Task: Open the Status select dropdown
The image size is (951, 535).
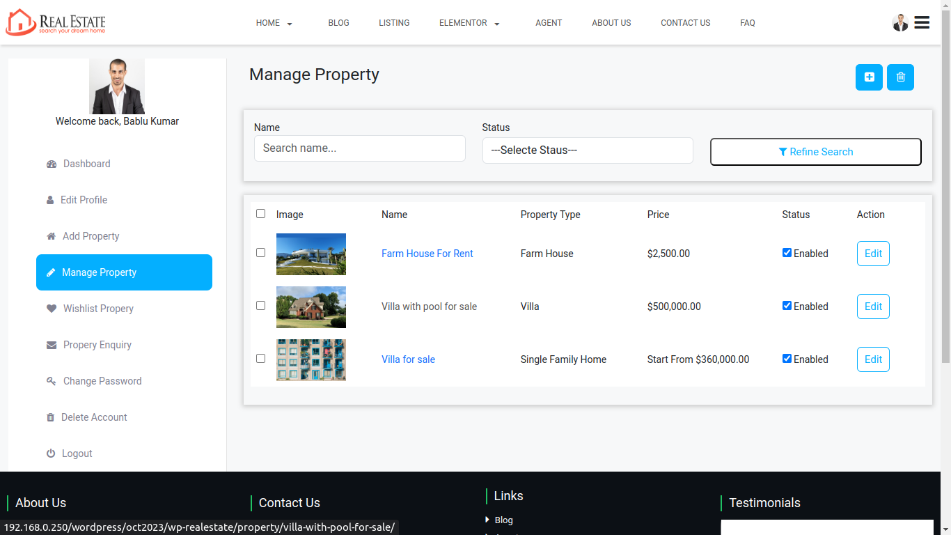Action: click(587, 150)
